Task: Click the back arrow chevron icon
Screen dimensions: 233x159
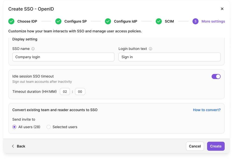Action: (13, 146)
